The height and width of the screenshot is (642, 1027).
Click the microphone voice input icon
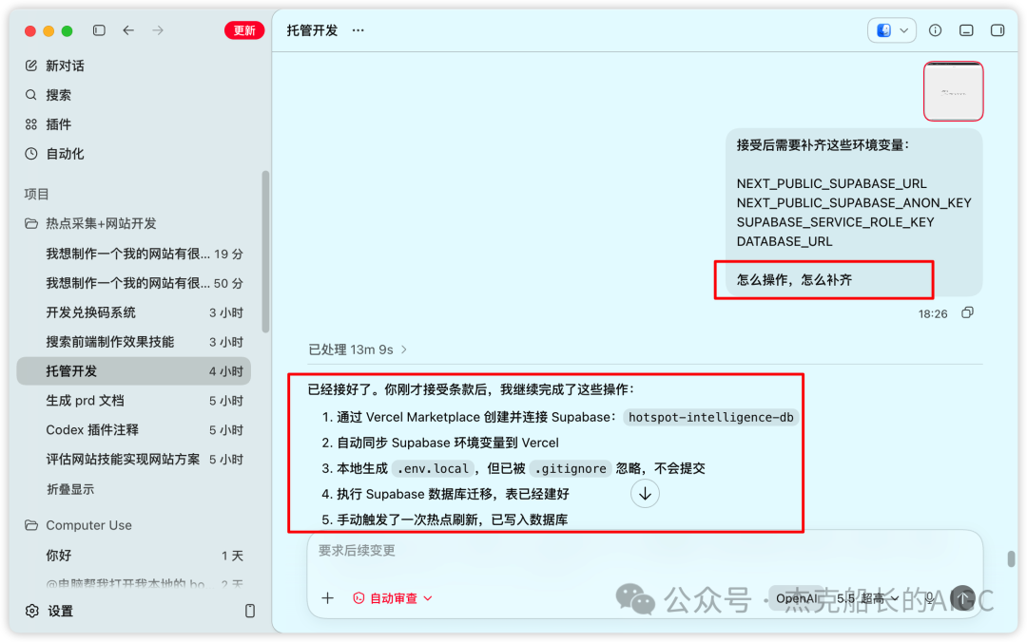point(929,597)
